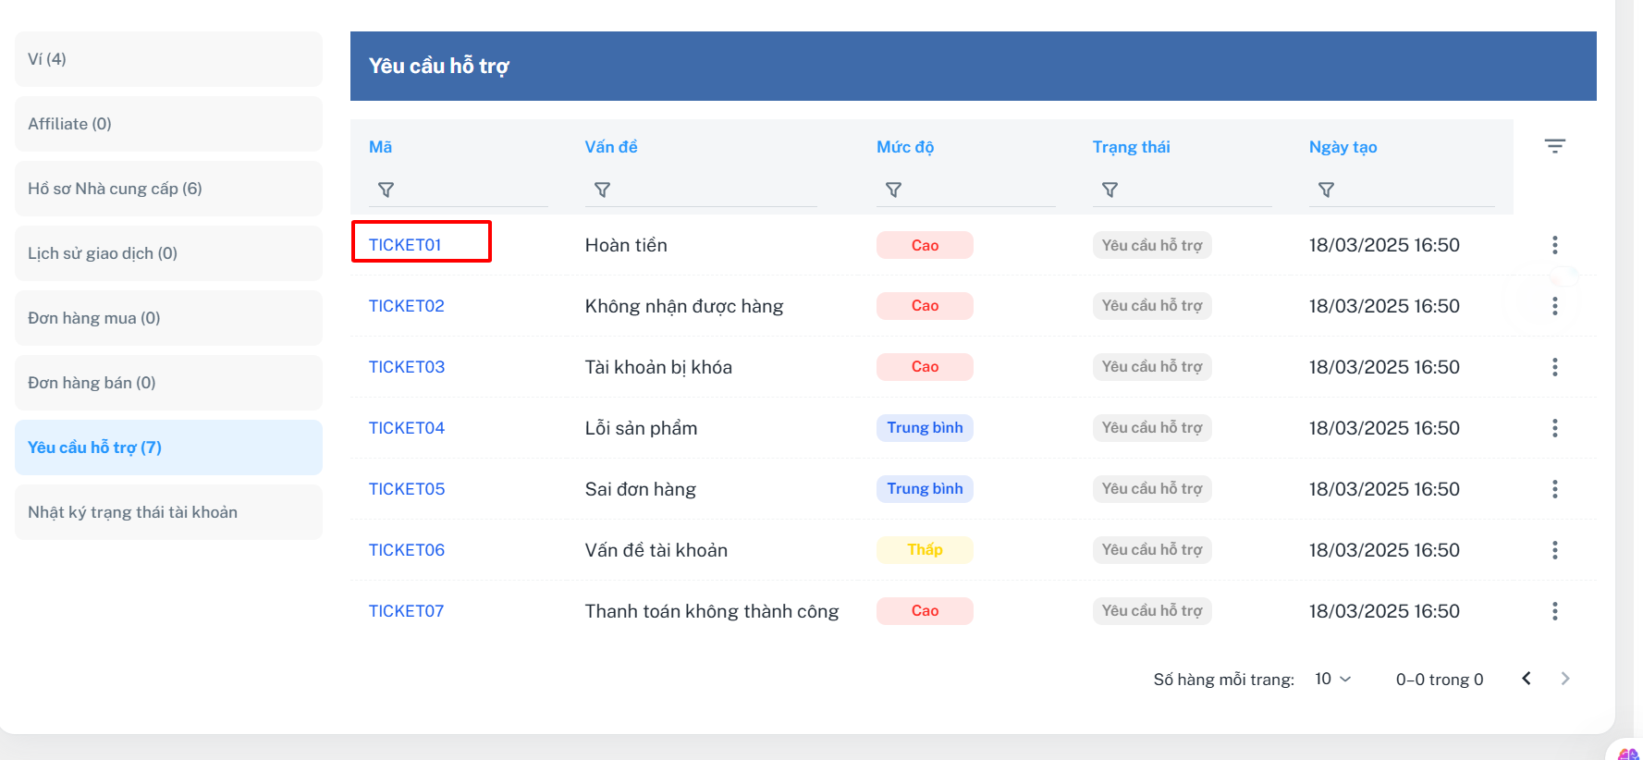
Task: Open table filter settings icon at header right
Action: tap(1554, 146)
